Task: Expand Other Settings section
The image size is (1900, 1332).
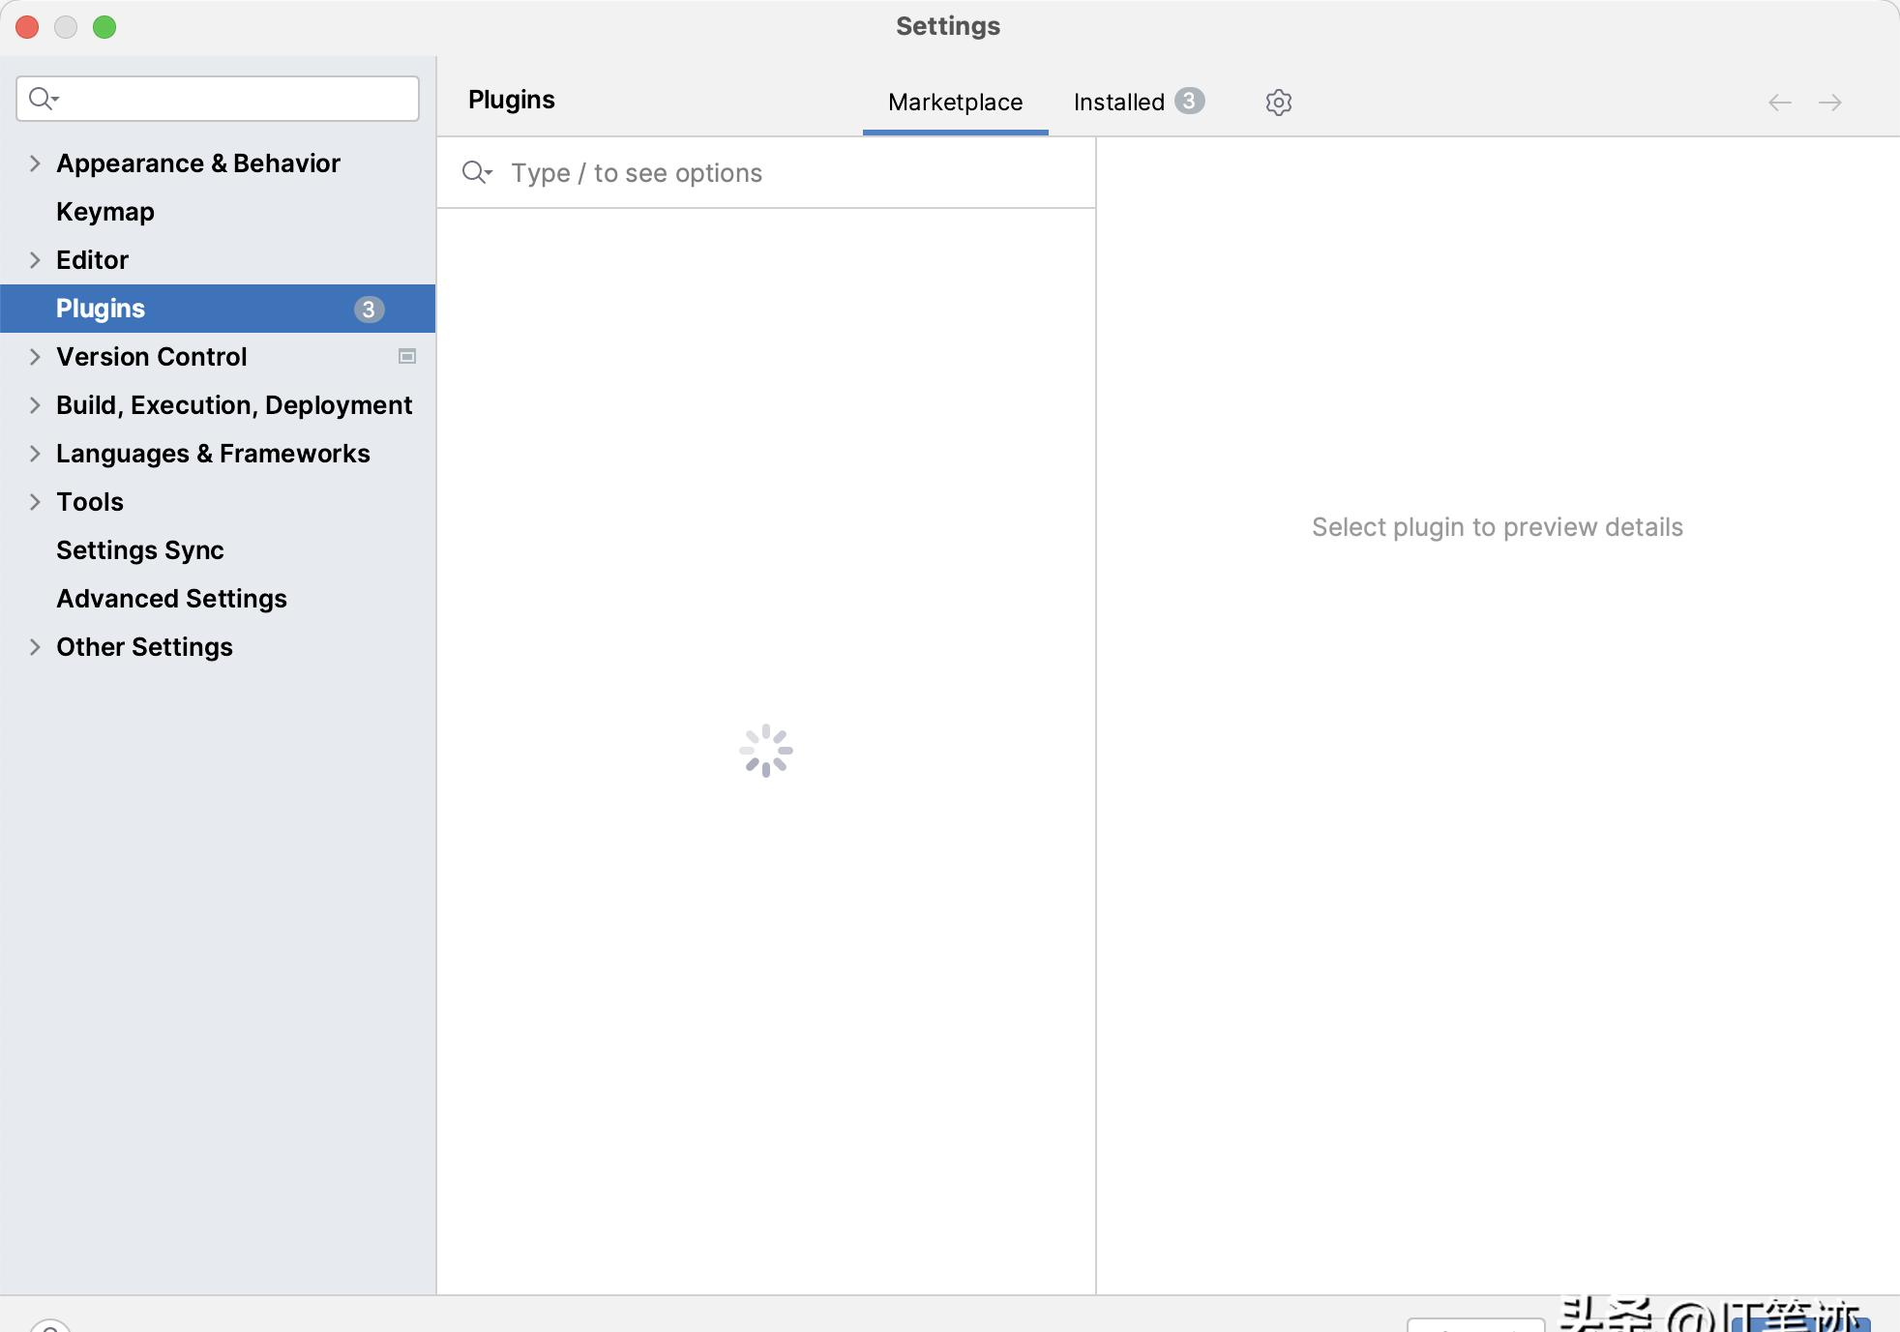Action: click(35, 647)
